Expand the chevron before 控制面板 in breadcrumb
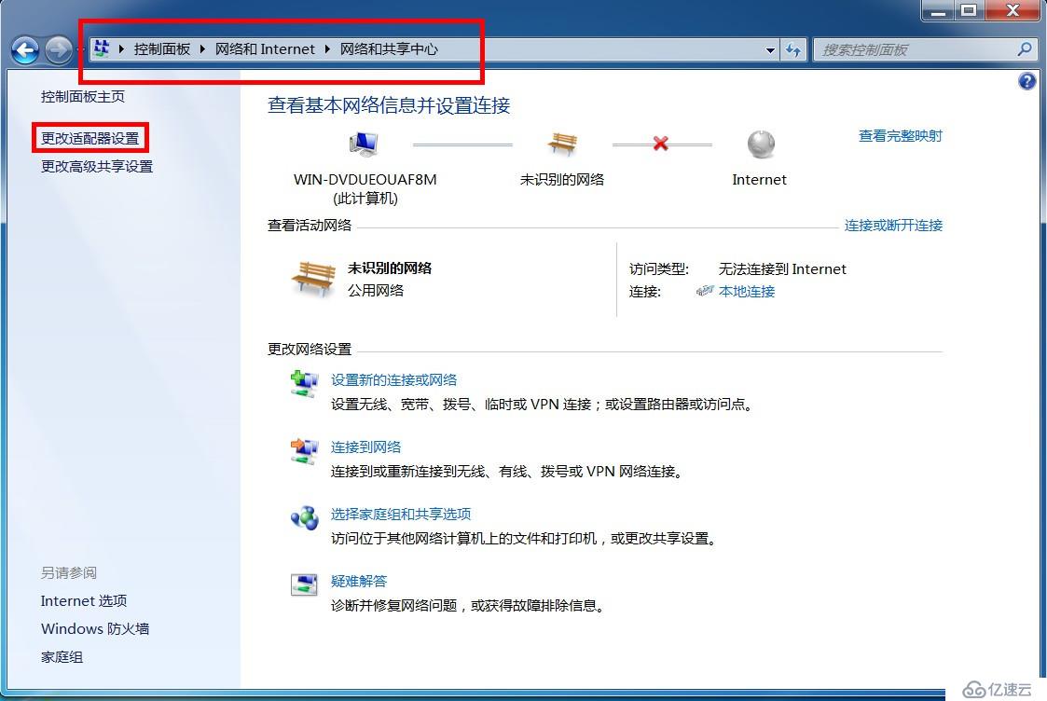This screenshot has width=1047, height=701. coord(121,48)
